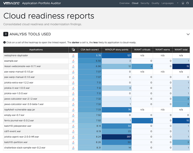The image size is (193, 153).
Task: Click chatterbox-slack-sample-war-0.2.war application name
Action: 25,148
